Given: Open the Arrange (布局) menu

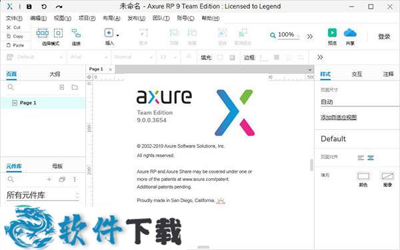Looking at the screenshot, I should [111, 19].
